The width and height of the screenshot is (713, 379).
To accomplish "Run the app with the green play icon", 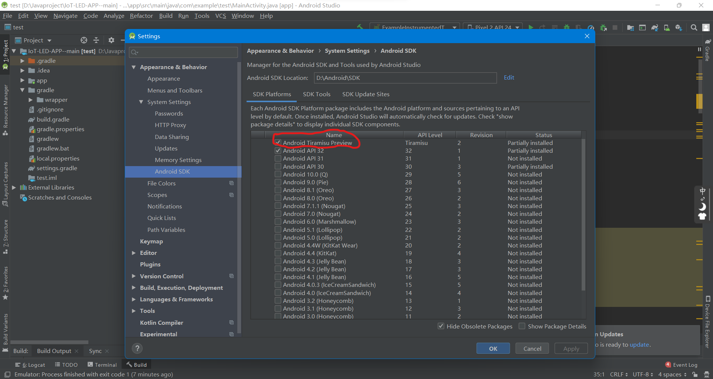I will [x=531, y=27].
